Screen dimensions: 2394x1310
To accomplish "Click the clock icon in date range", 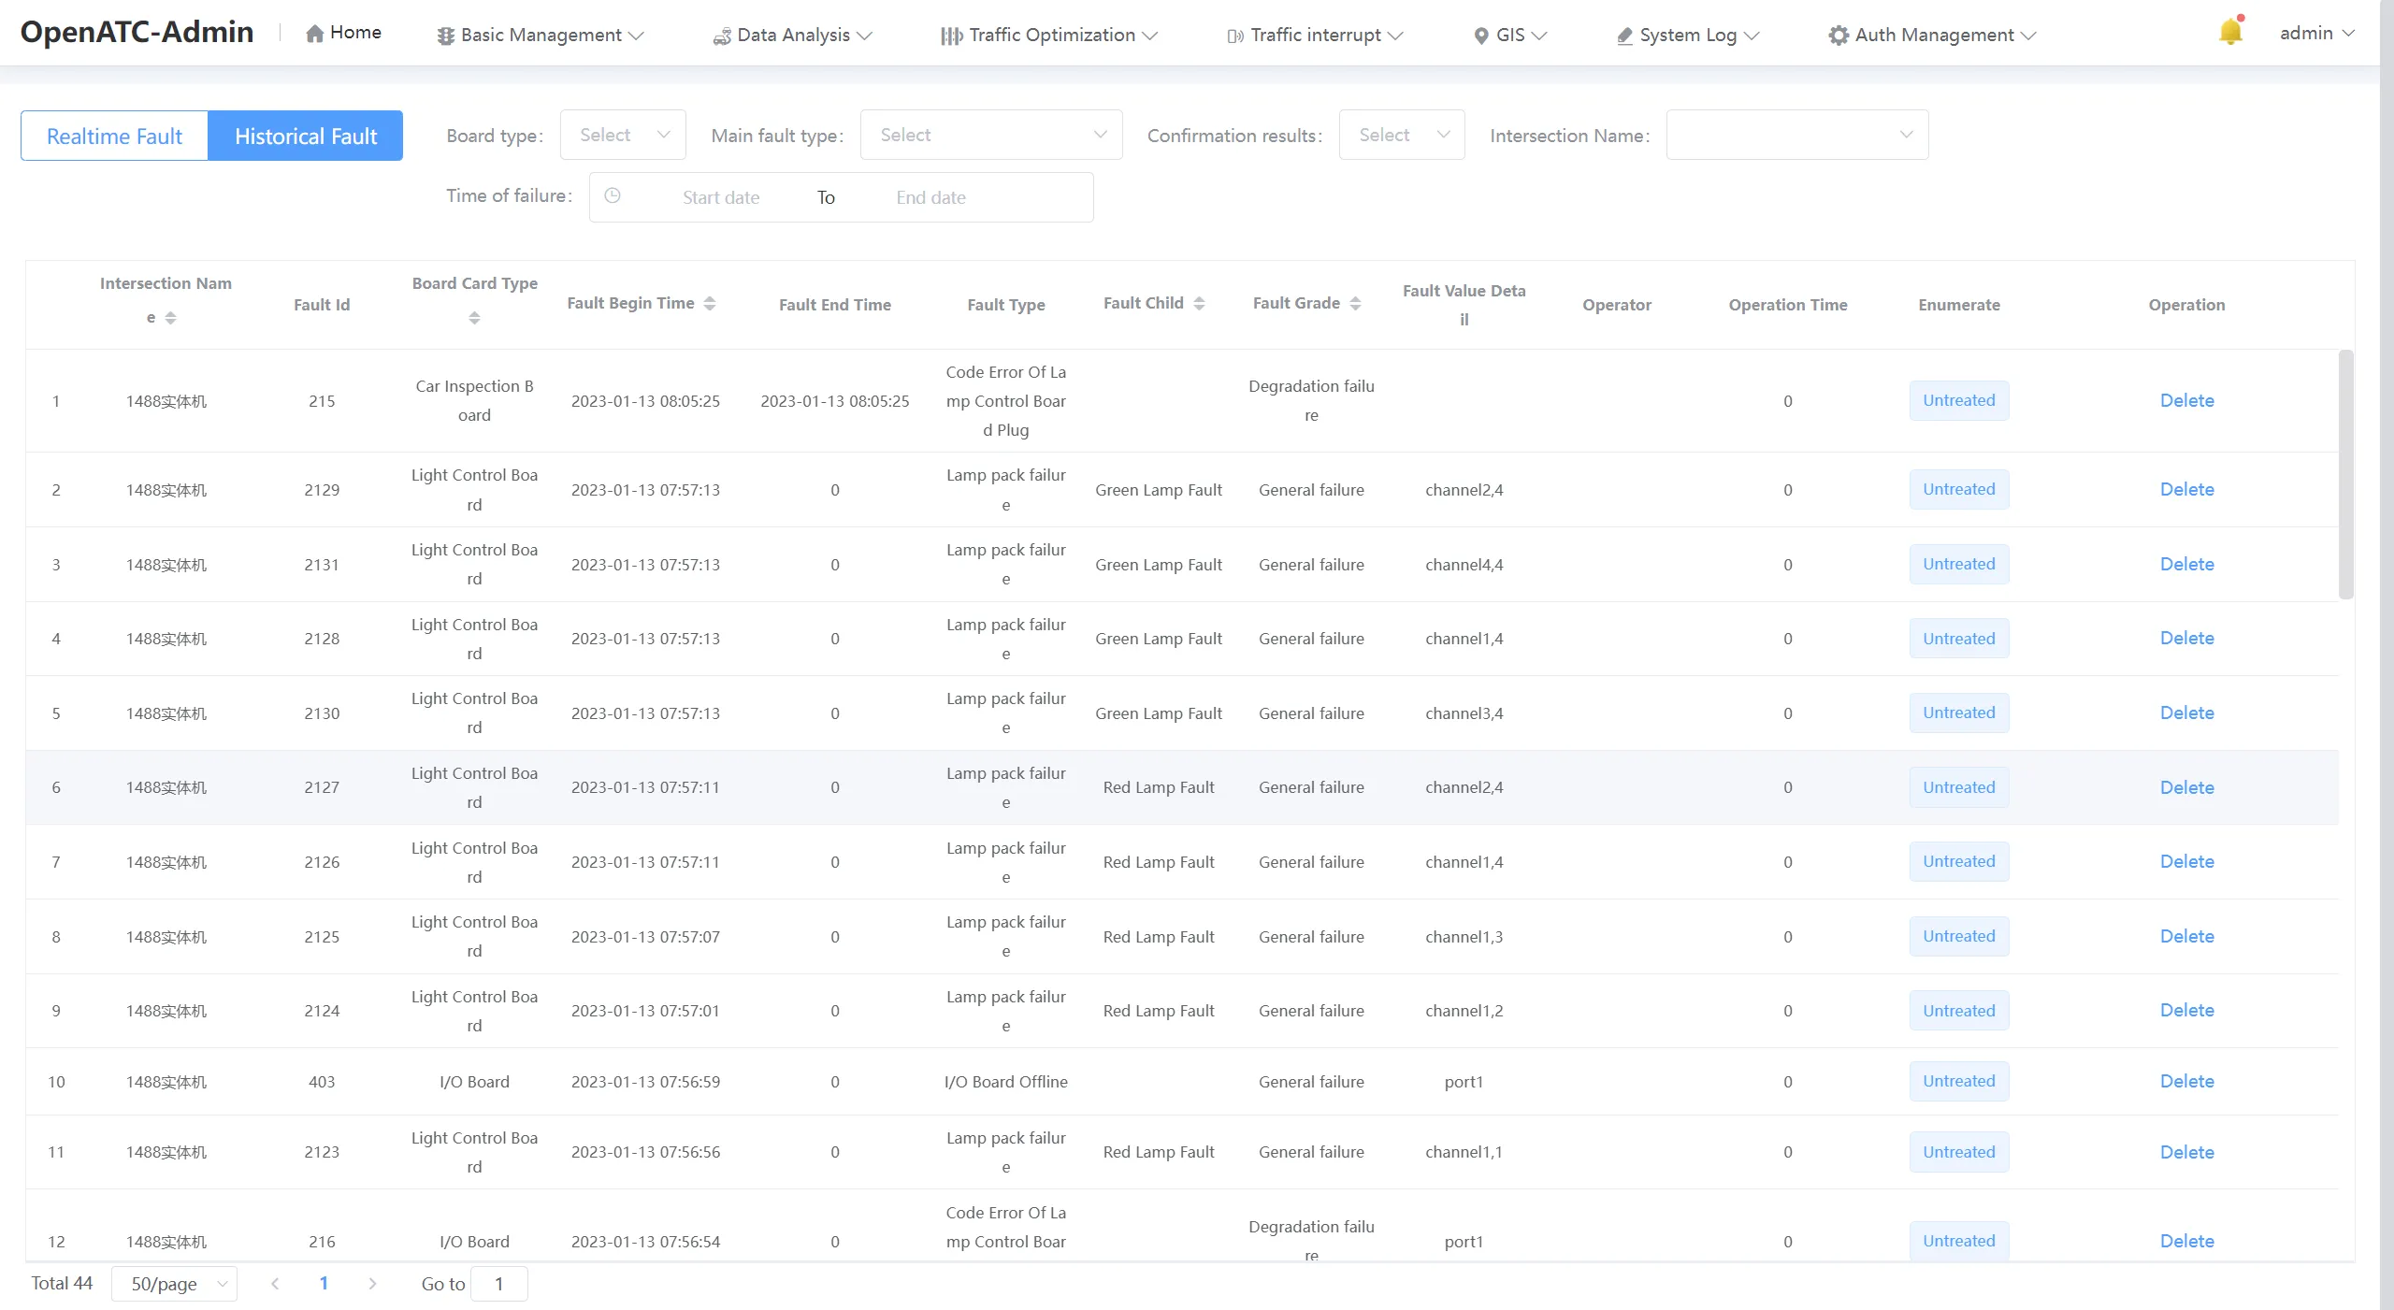I will point(613,195).
